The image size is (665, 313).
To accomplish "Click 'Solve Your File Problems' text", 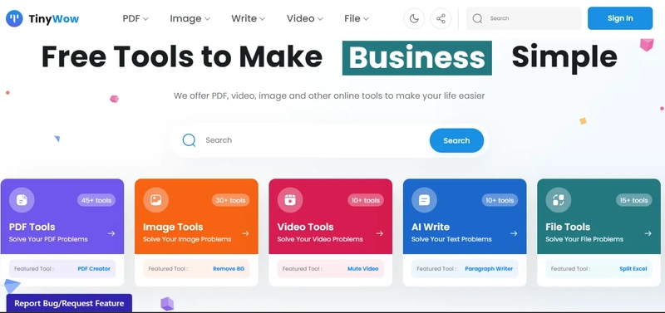I will point(584,239).
